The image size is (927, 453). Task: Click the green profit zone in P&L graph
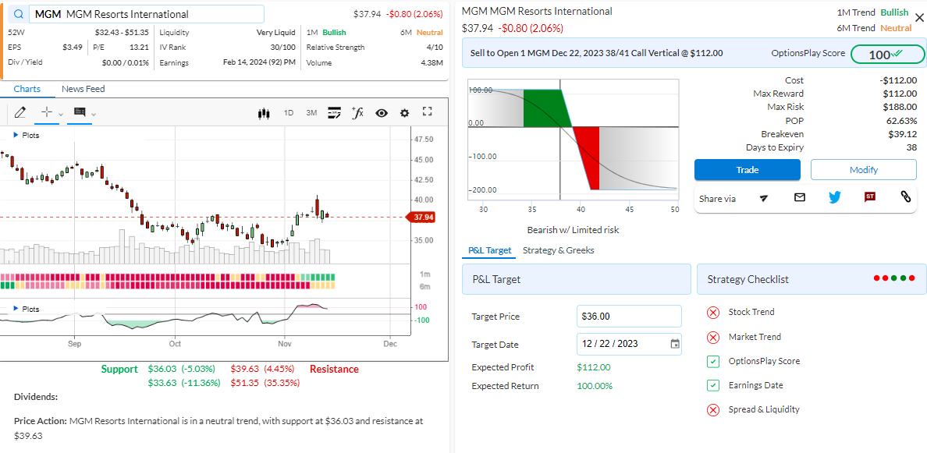point(545,108)
